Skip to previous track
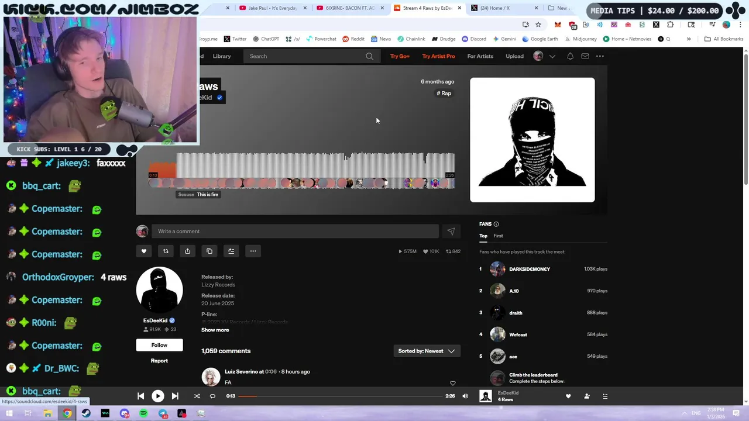This screenshot has width=749, height=421. (x=141, y=396)
